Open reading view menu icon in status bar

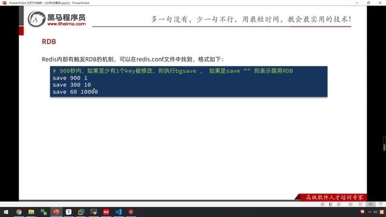331,204
